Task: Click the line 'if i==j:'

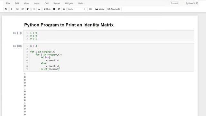Action: pos(46,57)
